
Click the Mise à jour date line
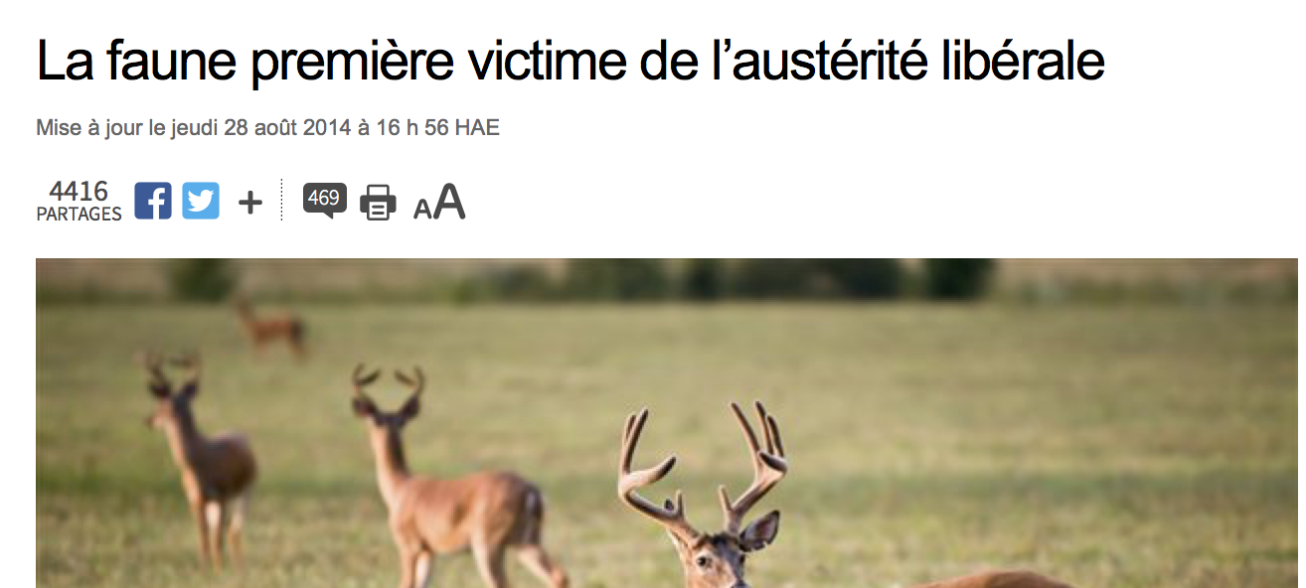(267, 128)
